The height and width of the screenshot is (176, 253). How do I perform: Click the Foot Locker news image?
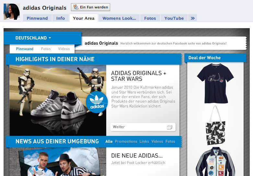tap(58, 162)
